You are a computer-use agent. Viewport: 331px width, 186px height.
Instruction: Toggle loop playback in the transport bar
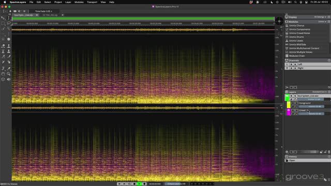[x=129, y=184]
